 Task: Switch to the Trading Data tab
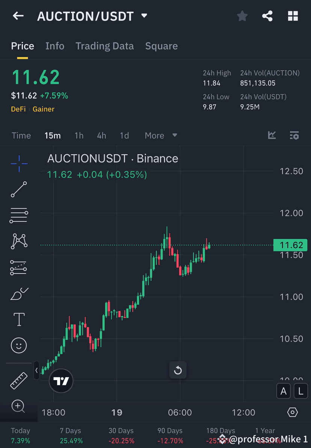coord(104,46)
